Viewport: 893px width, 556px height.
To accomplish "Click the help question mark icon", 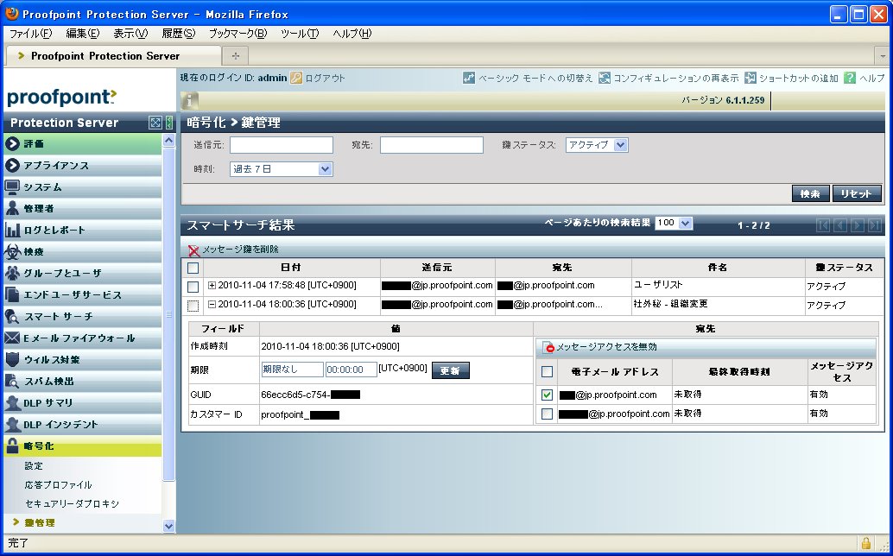I will (850, 78).
